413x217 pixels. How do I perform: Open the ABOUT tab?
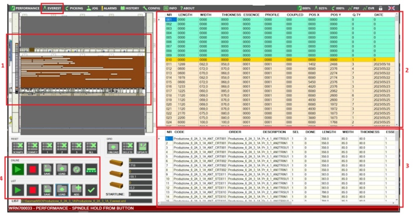187,8
